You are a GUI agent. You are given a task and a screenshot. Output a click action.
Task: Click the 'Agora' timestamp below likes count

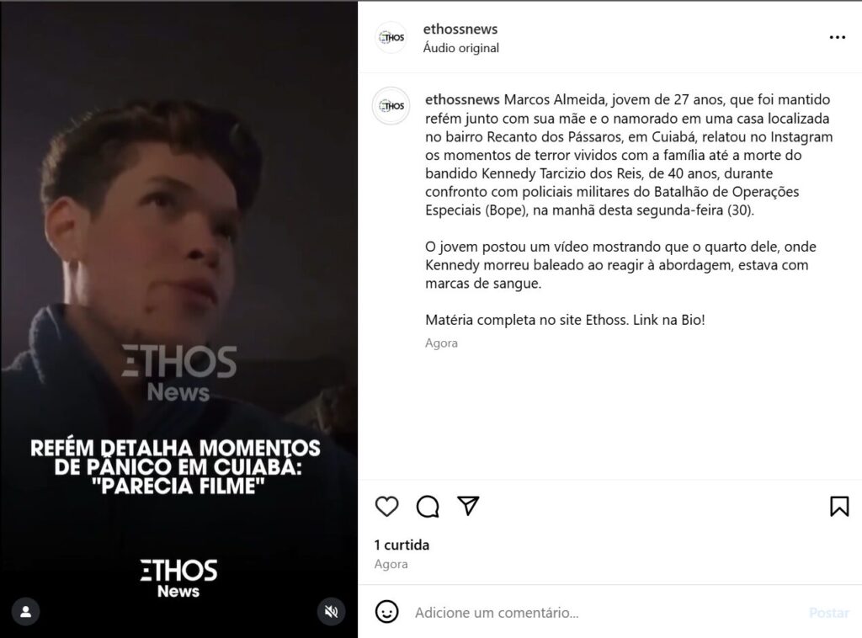tap(391, 565)
